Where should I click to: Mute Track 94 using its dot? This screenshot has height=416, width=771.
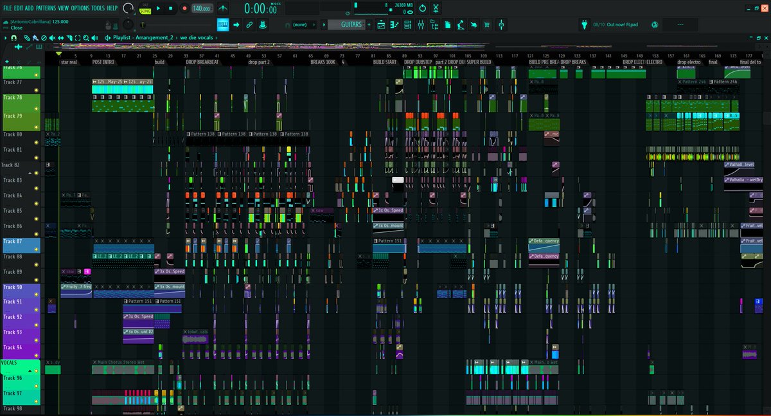(37, 355)
